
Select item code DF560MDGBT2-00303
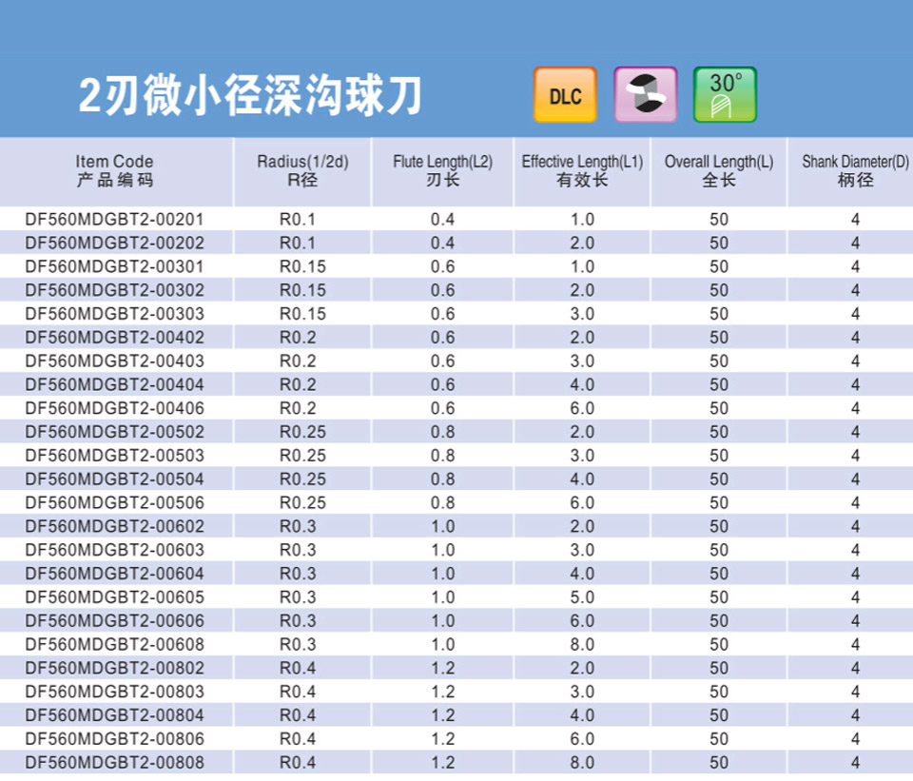114,314
